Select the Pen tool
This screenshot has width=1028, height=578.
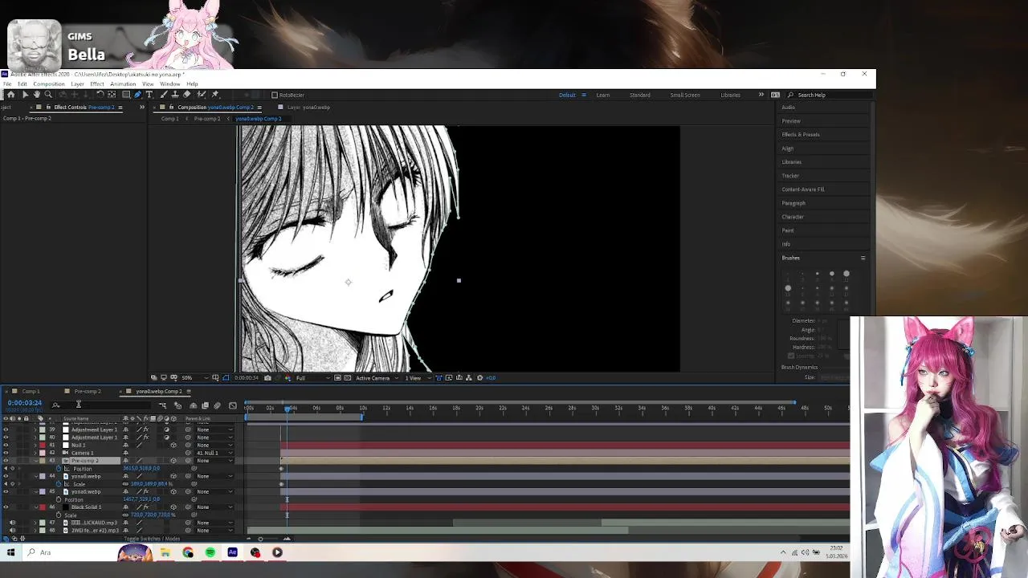tap(137, 95)
